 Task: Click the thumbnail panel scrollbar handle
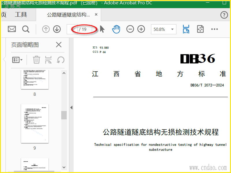click(64, 115)
